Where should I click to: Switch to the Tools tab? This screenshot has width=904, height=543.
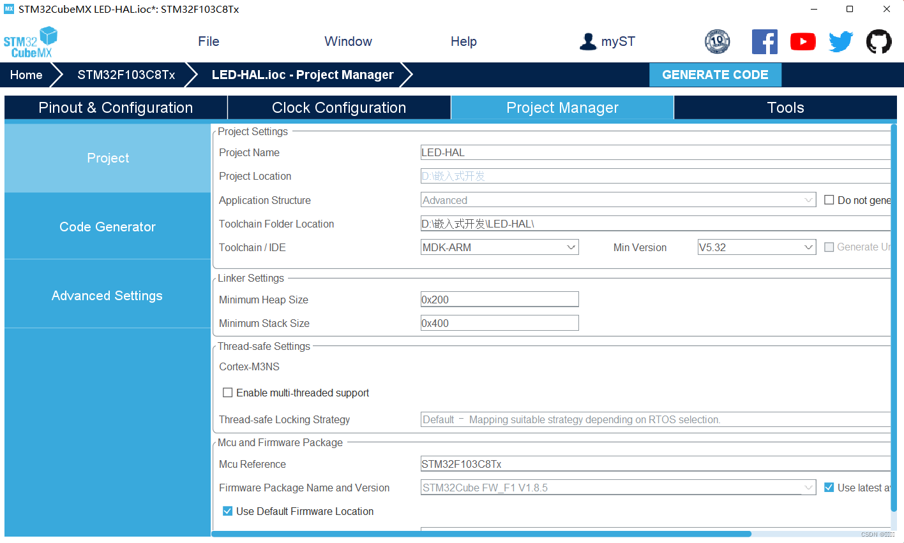pyautogui.click(x=785, y=108)
